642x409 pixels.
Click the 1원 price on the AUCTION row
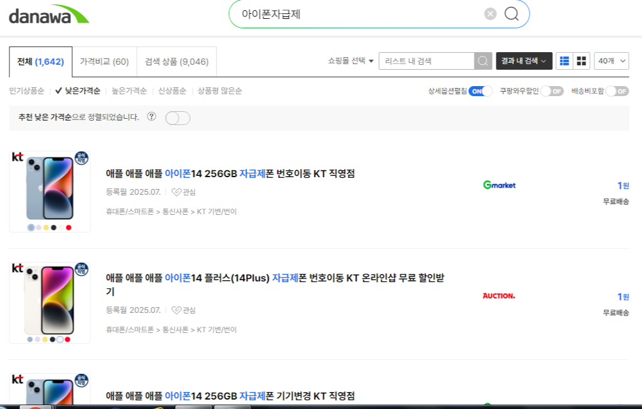(623, 297)
